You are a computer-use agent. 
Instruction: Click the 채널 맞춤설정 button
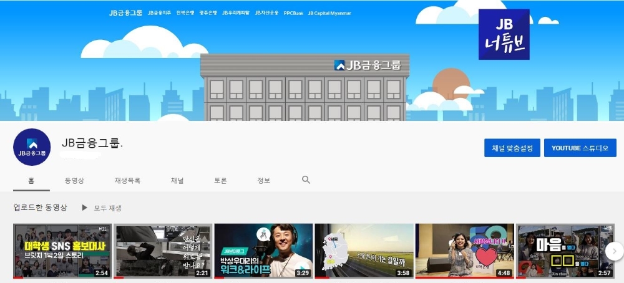[512, 148]
